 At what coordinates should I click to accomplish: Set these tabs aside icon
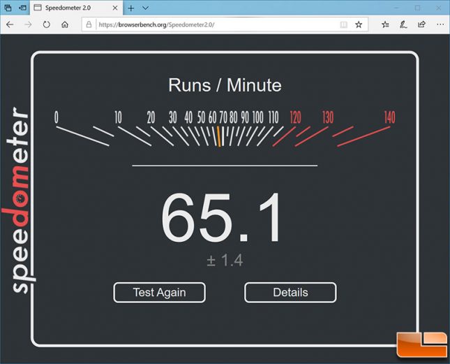pyautogui.click(x=22, y=8)
